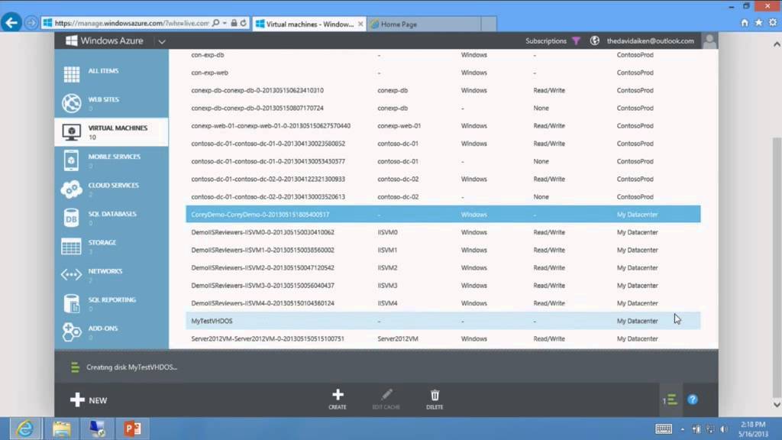Expand the notifications activity indicator in bottom bar
This screenshot has width=782, height=440.
670,400
